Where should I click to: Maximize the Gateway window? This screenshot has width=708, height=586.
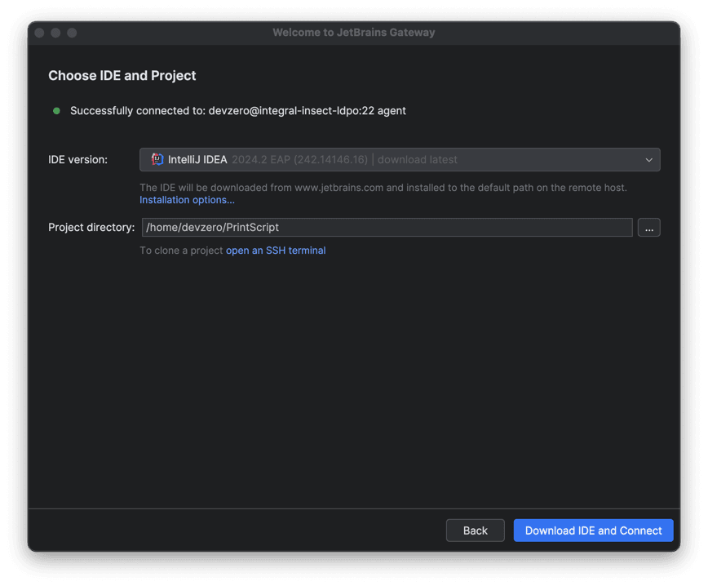(x=72, y=33)
